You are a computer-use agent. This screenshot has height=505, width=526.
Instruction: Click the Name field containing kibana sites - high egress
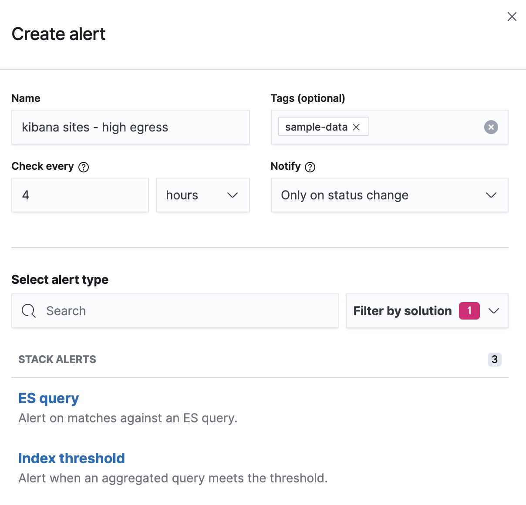(131, 127)
